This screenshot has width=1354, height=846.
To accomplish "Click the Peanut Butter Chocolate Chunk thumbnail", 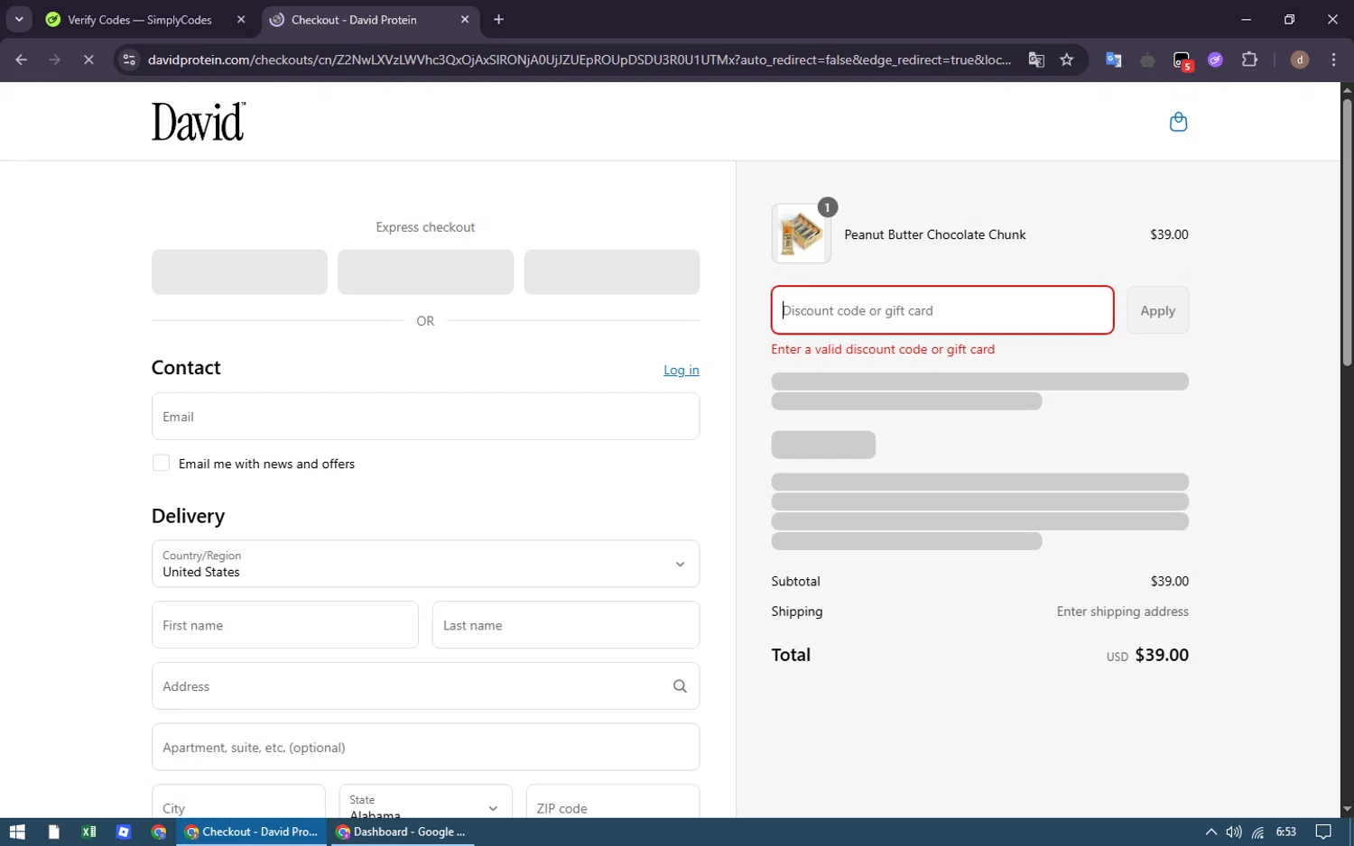I will pos(802,234).
